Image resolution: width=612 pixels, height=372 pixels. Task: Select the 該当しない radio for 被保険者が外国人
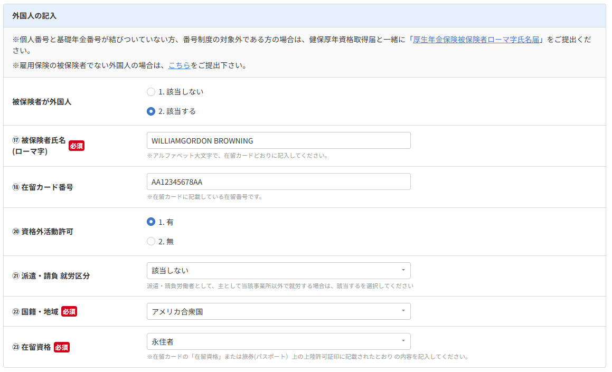click(151, 92)
